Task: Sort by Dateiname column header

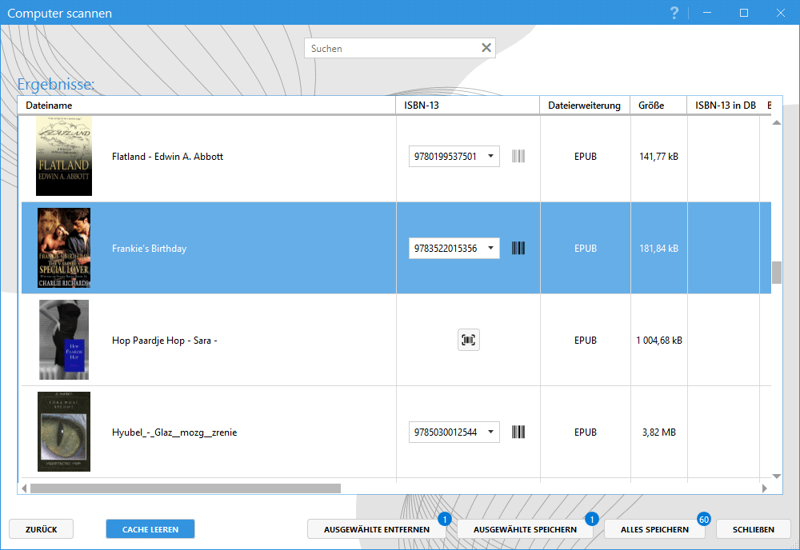Action: 49,106
